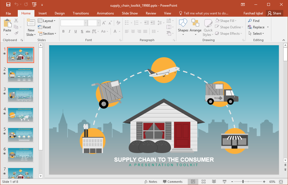The image size is (288, 185).
Task: Click the zoom slider handle
Action: click(243, 182)
